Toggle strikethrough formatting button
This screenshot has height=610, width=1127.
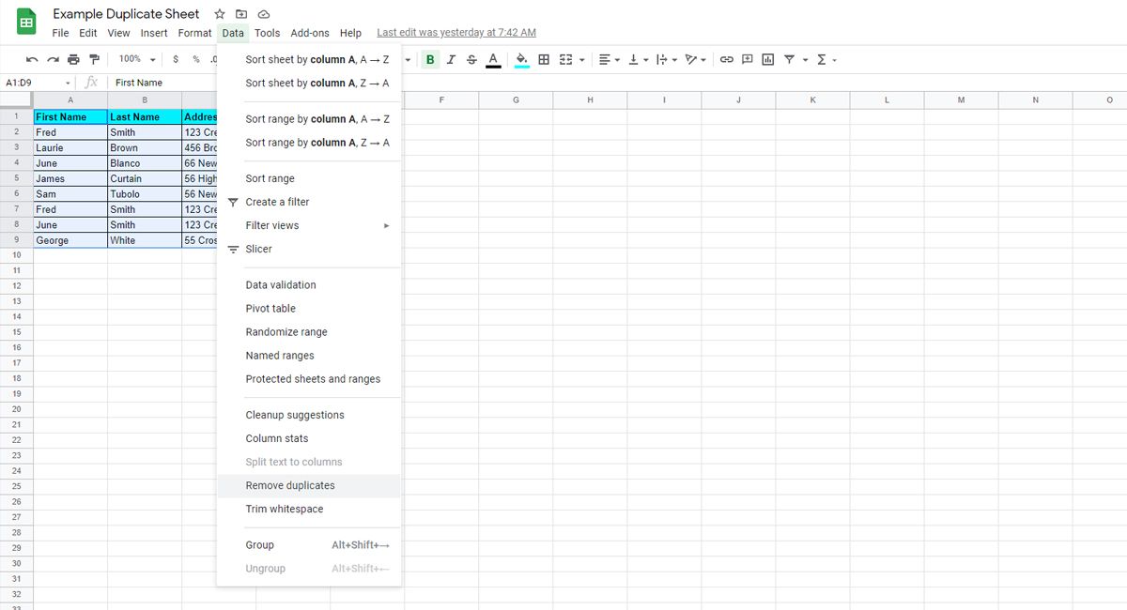click(471, 59)
